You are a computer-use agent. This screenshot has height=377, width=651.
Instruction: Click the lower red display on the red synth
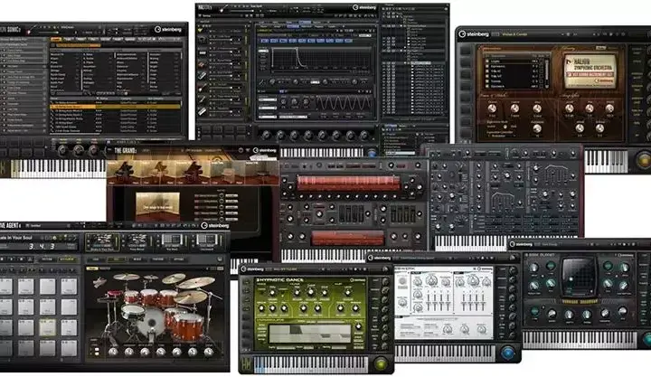coord(348,238)
